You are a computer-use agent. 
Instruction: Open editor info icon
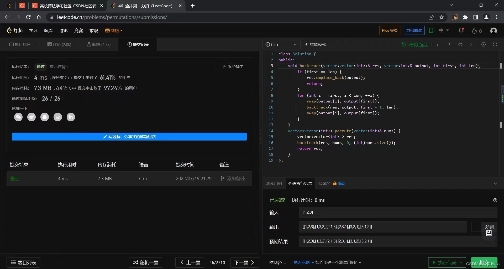pos(438,44)
